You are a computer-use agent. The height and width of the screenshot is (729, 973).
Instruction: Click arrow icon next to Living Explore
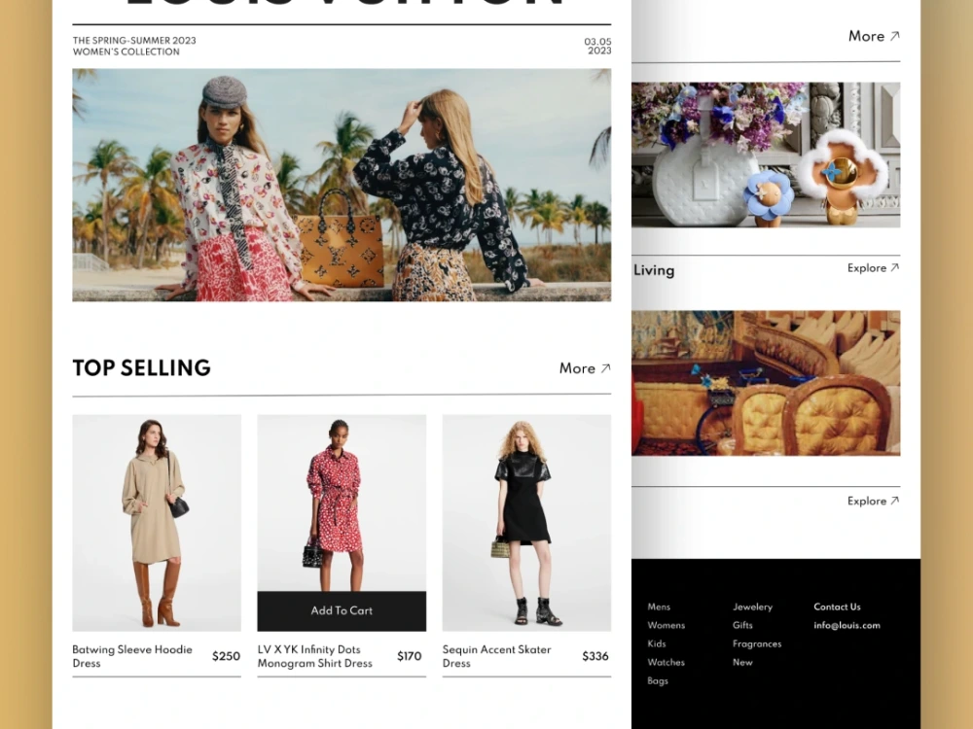[895, 268]
